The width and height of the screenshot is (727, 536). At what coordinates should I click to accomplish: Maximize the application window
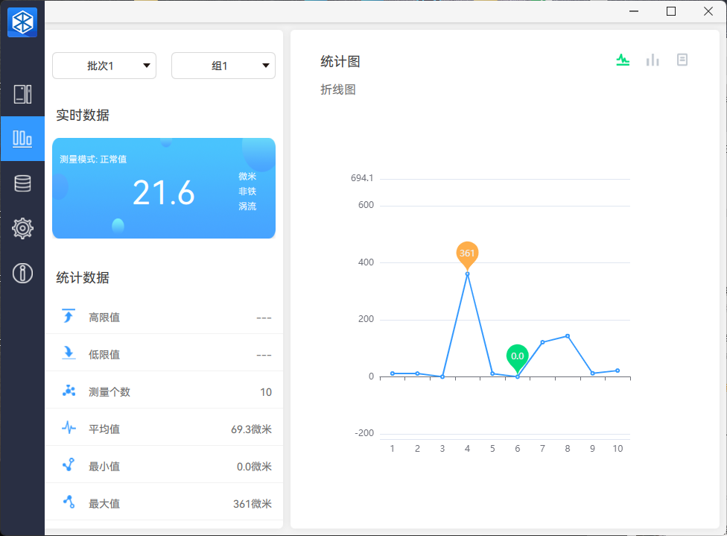click(671, 11)
